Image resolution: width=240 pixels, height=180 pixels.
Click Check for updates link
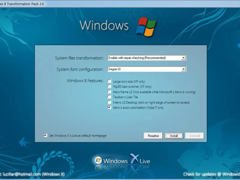[x=212, y=174]
